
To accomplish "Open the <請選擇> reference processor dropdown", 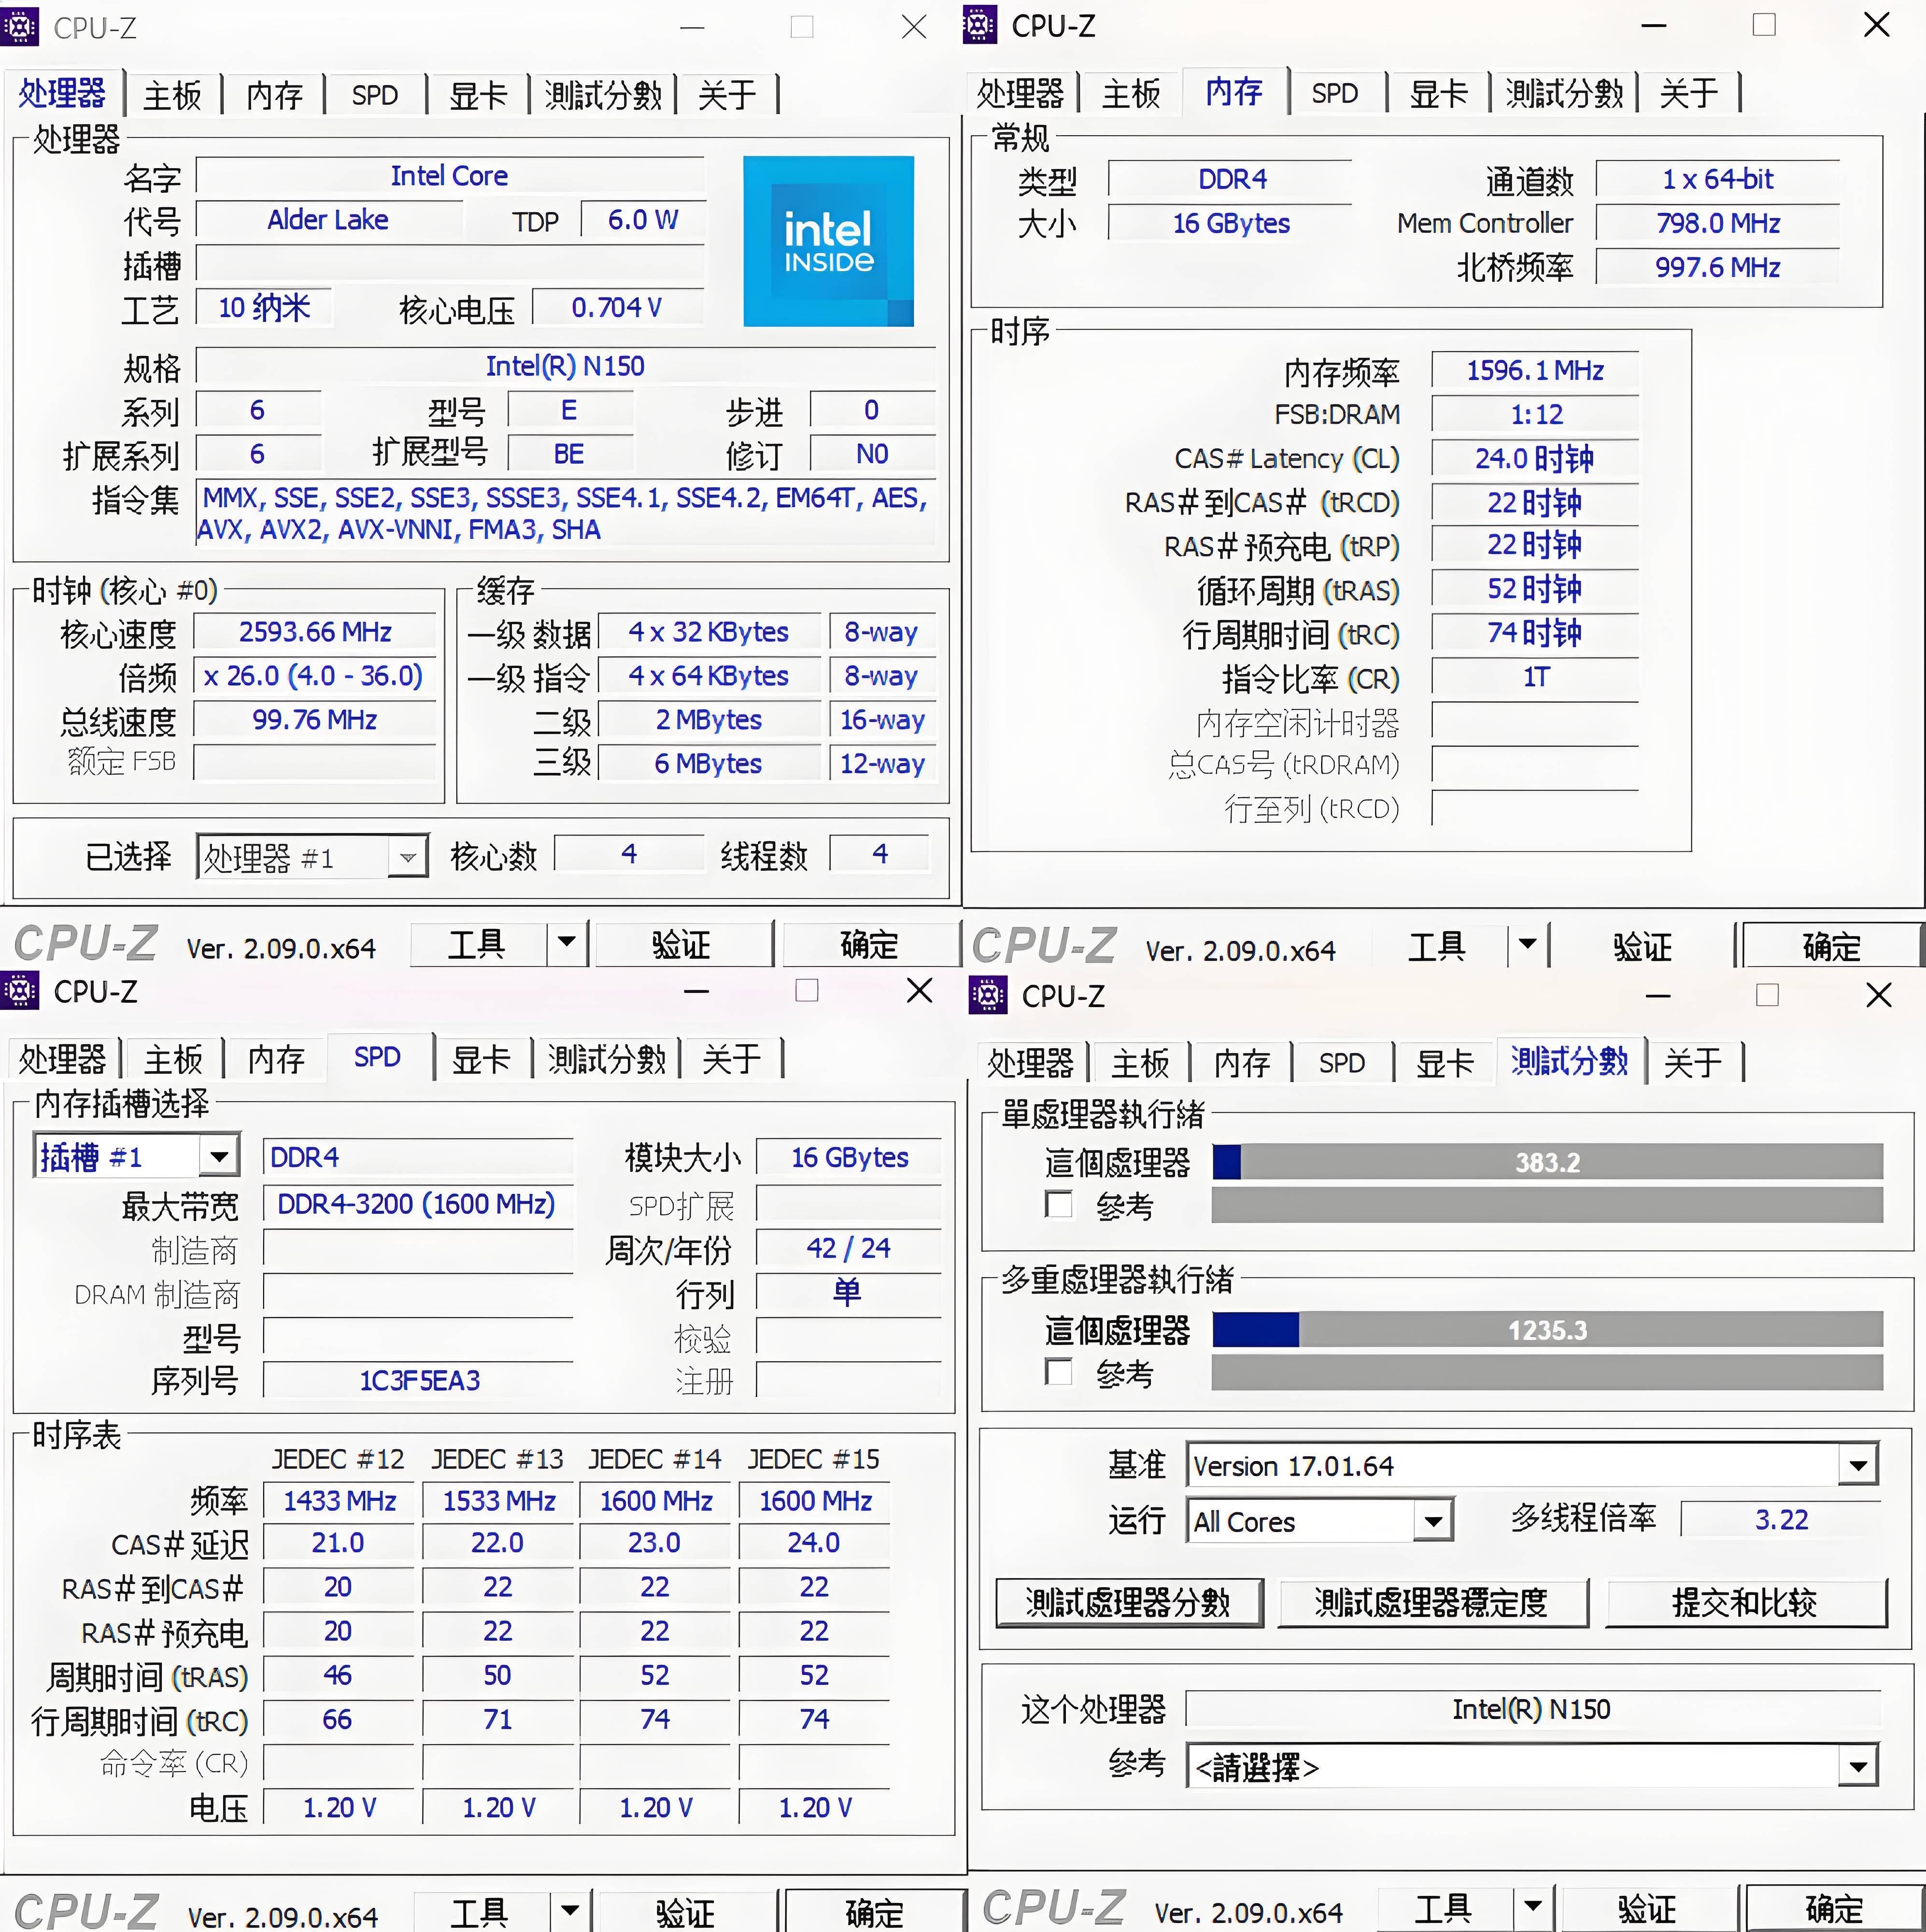I will click(1859, 1767).
